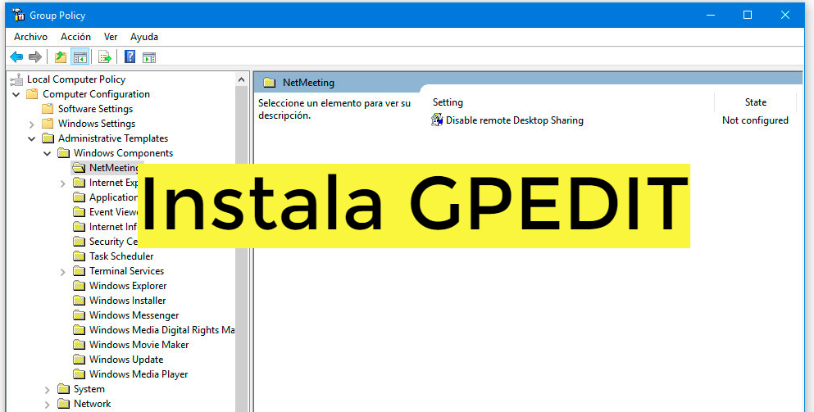Click the Forward arrow toolbar icon
Screen dimensions: 814x412
[34, 57]
